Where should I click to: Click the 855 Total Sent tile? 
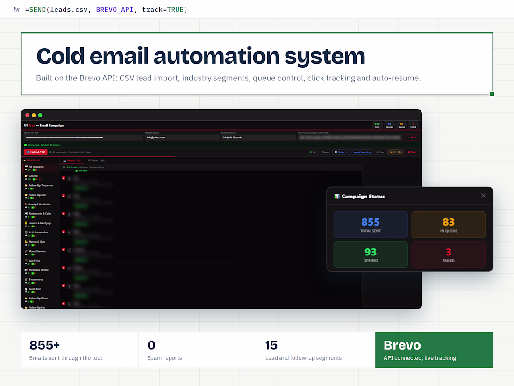coord(371,225)
